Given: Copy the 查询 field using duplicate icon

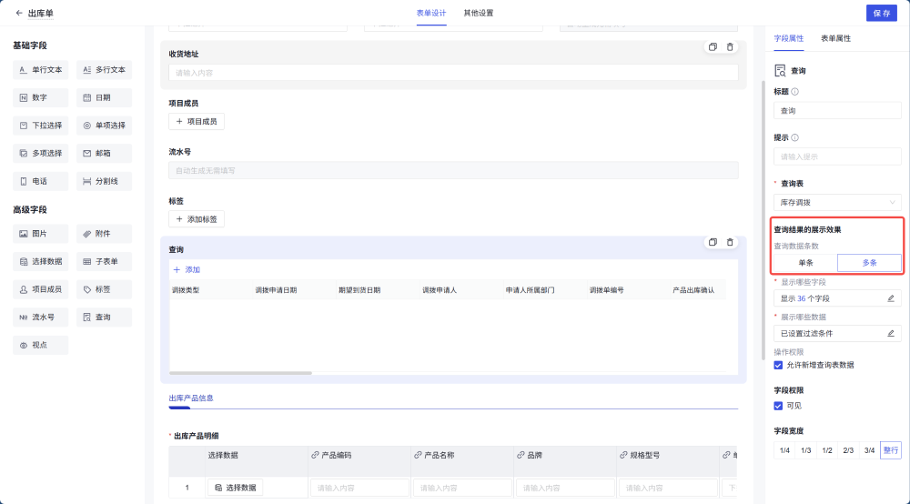Looking at the screenshot, I should (713, 242).
